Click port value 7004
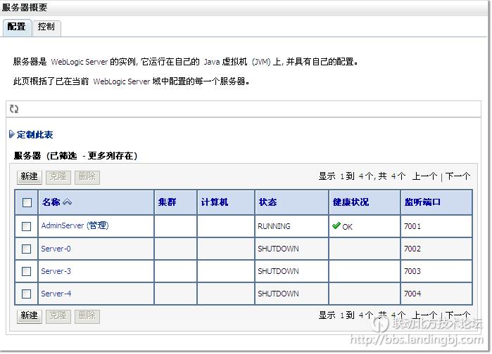492x354 pixels. [412, 294]
